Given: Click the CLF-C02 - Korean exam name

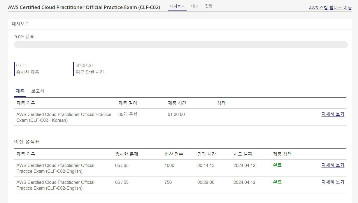Looking at the screenshot, I should tap(64, 117).
